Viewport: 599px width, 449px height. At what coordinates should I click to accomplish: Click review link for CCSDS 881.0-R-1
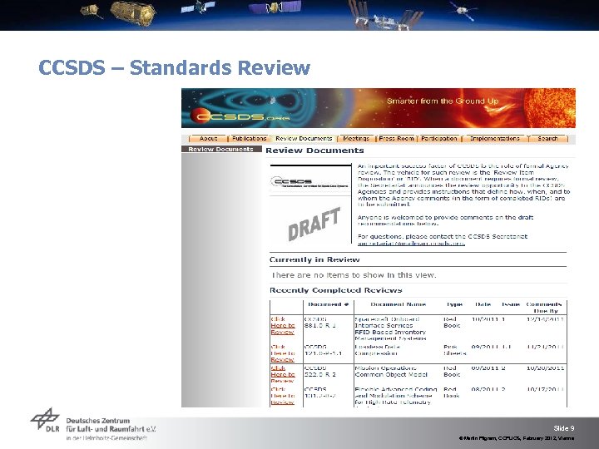click(283, 325)
